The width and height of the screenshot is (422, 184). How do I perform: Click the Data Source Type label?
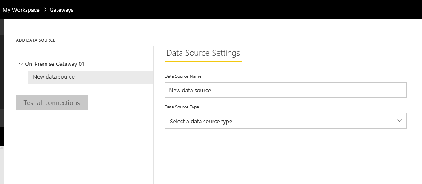click(182, 107)
